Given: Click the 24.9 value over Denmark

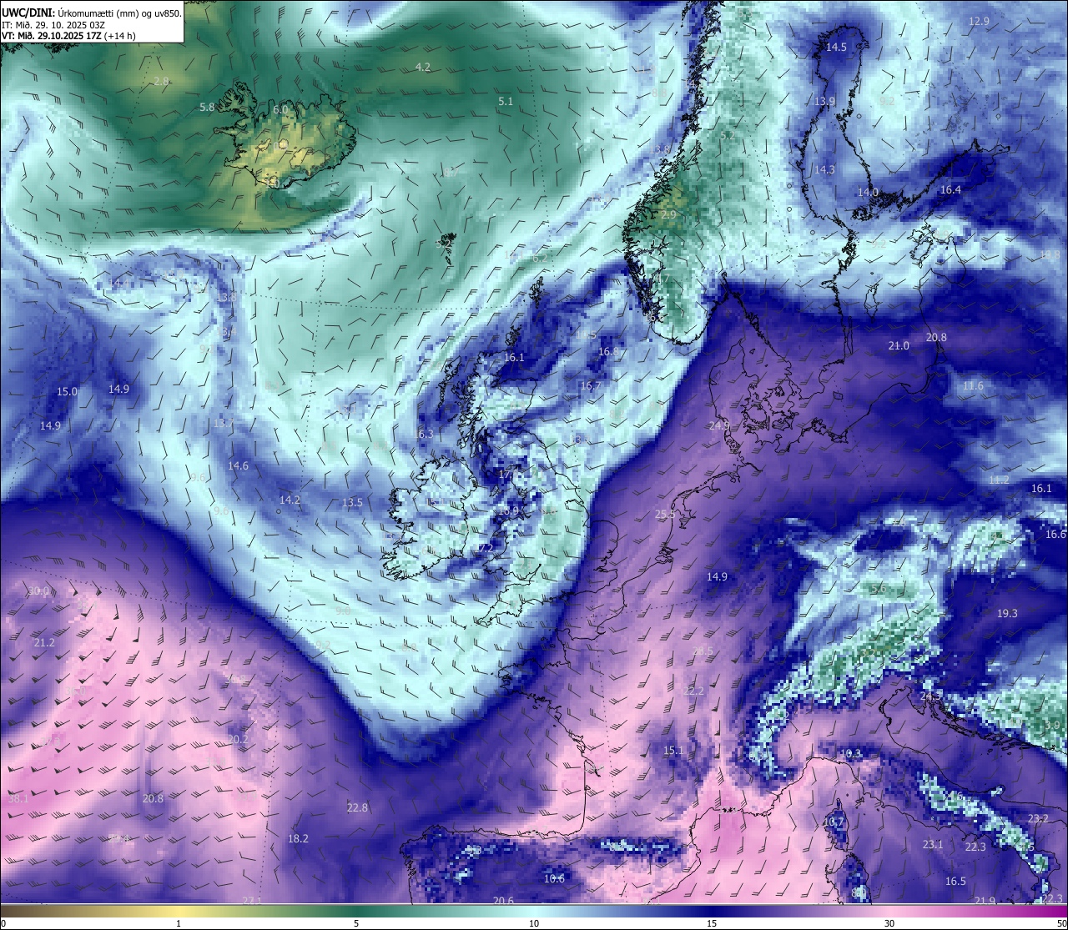Looking at the screenshot, I should click(718, 425).
